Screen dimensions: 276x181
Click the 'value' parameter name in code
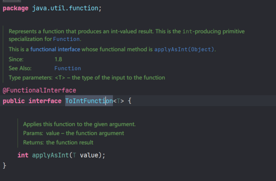tap(89, 155)
